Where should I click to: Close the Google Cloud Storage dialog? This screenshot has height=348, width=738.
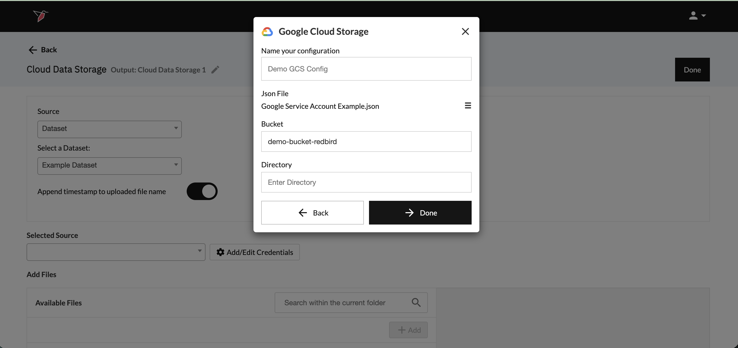click(x=465, y=31)
